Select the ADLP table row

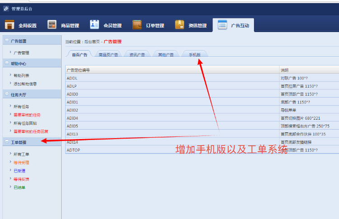coord(202,86)
